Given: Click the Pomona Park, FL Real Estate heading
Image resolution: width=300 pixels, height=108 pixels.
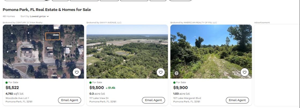Looking at the screenshot, I should [47, 10].
